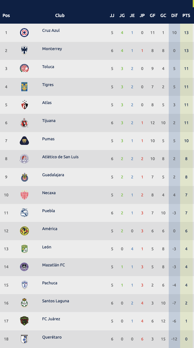194x348 pixels.
Task: Select the Pos column header
Action: point(6,15)
